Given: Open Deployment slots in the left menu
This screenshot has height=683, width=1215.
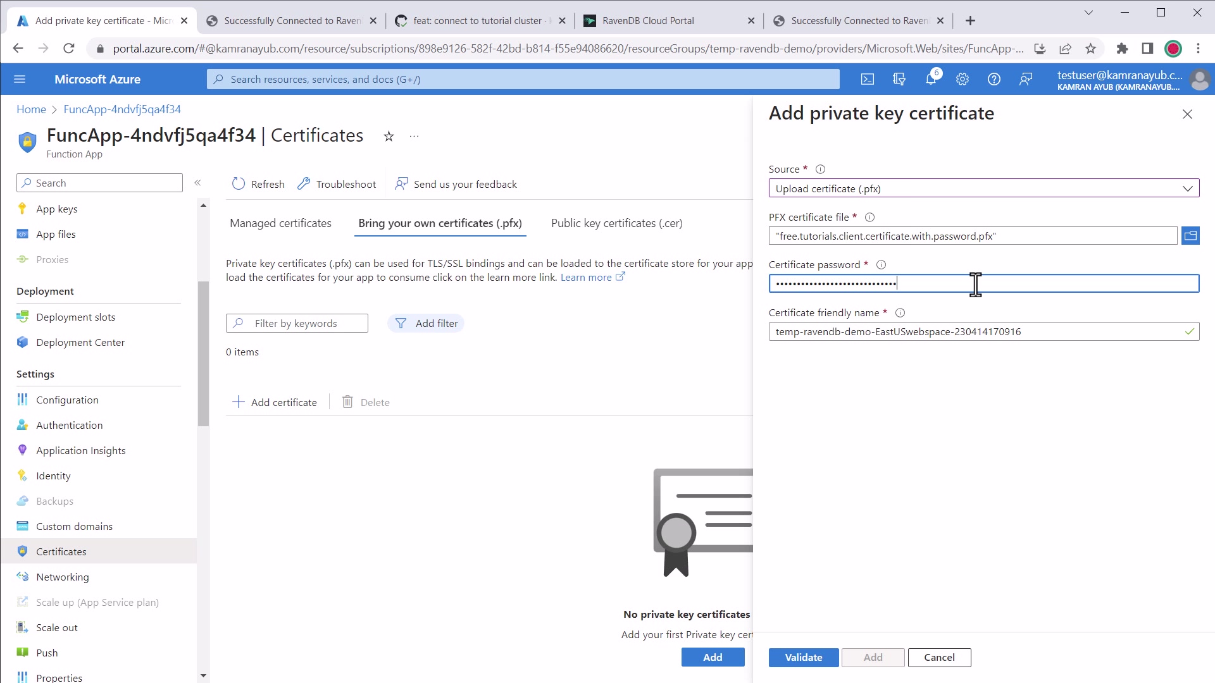Looking at the screenshot, I should [x=75, y=317].
